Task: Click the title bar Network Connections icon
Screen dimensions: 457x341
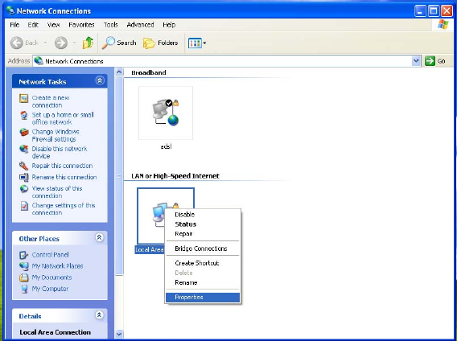Action: pyautogui.click(x=10, y=10)
